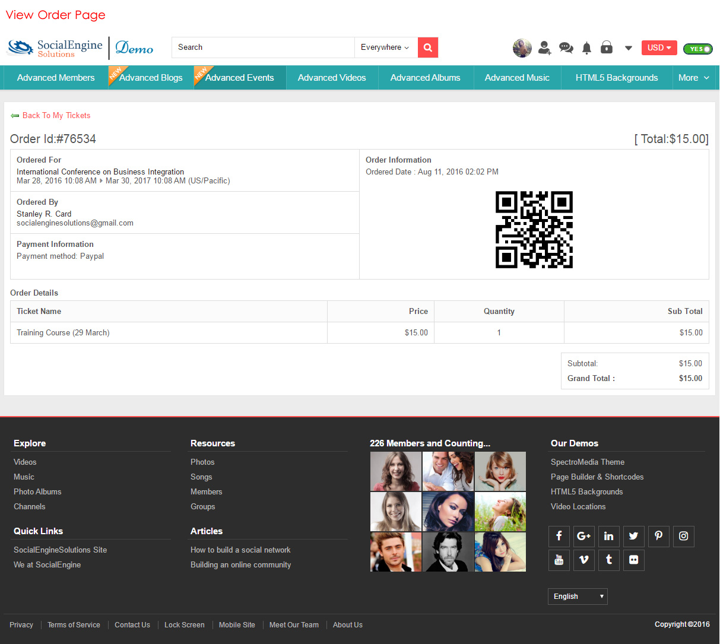Expand the More navigation menu
Screen dimensions: 720x644
click(x=693, y=78)
